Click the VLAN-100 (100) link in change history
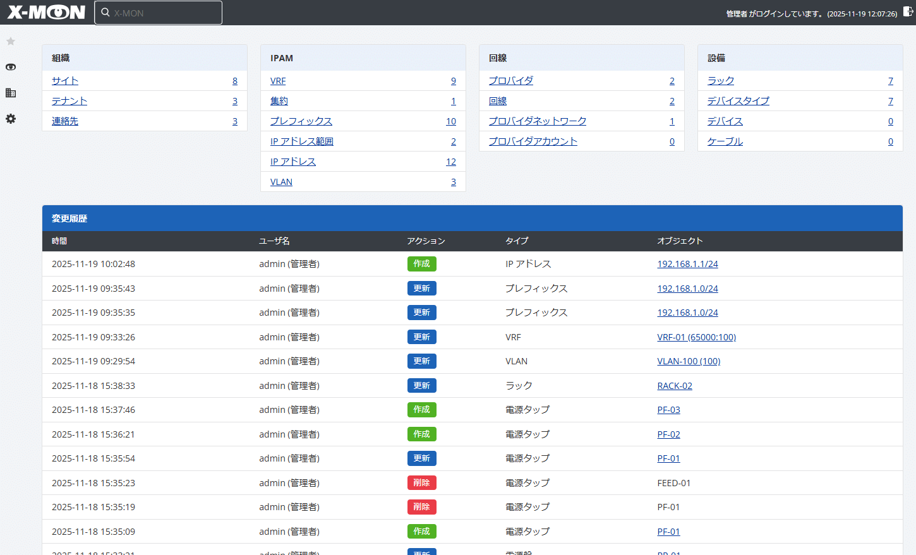Image resolution: width=916 pixels, height=555 pixels. point(689,361)
